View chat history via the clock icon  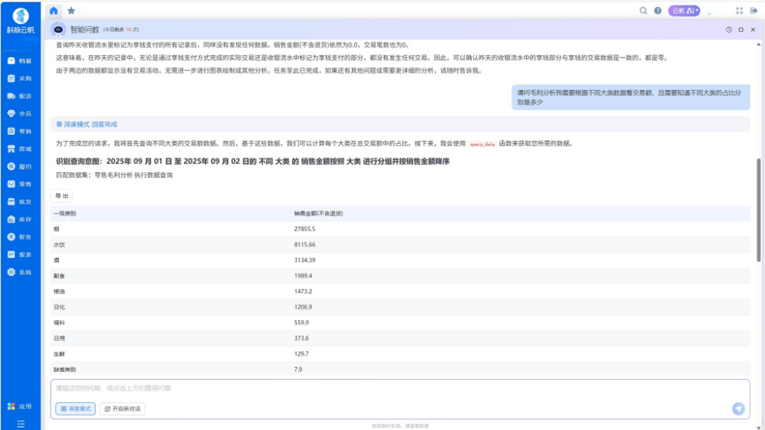click(729, 30)
